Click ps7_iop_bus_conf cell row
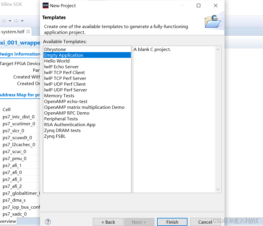The height and width of the screenshot is (226, 263). point(21,207)
